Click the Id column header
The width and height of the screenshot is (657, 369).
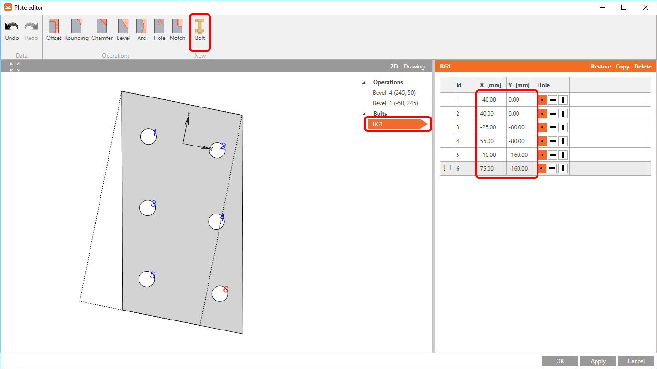466,85
